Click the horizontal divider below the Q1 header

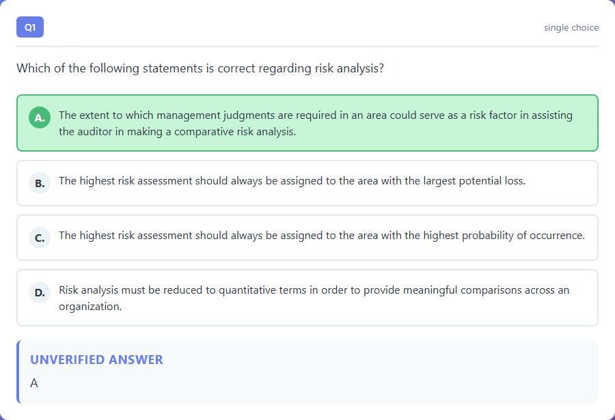[307, 46]
